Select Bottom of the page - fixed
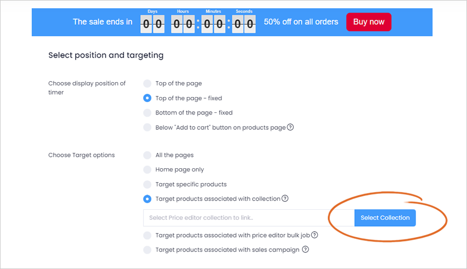This screenshot has height=269, width=467. click(147, 113)
